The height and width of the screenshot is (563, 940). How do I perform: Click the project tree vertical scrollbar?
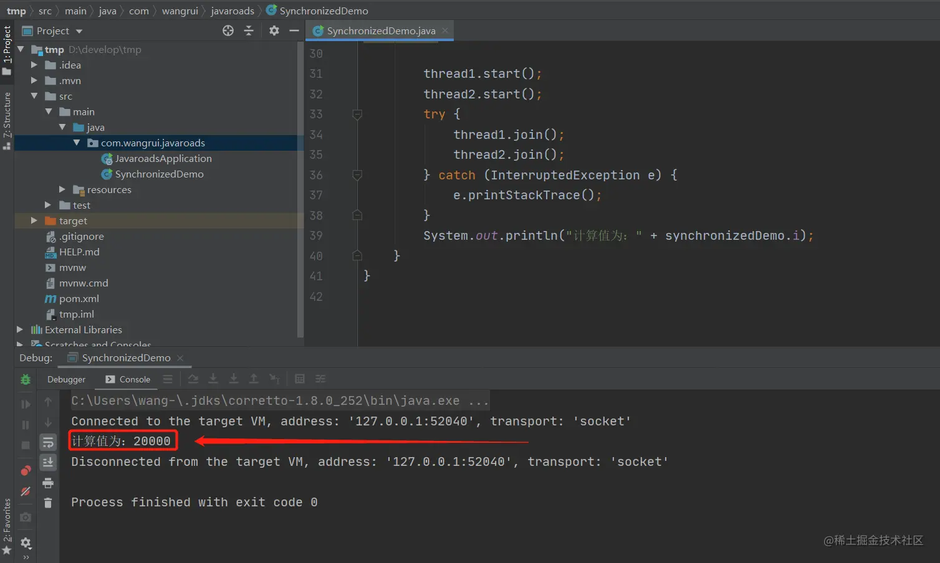pyautogui.click(x=300, y=190)
